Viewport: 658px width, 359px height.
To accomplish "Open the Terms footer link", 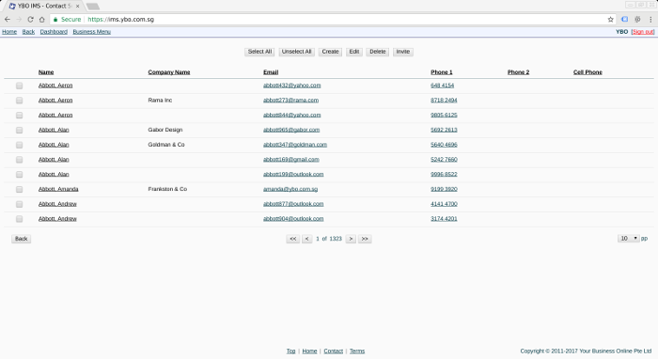I will (x=357, y=351).
